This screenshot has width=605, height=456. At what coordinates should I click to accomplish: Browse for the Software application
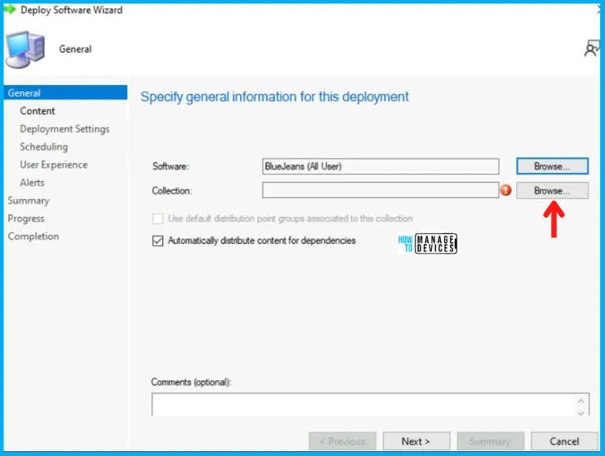click(x=552, y=166)
